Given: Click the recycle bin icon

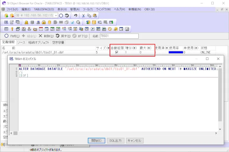Looking at the screenshot, I should point(72,22).
